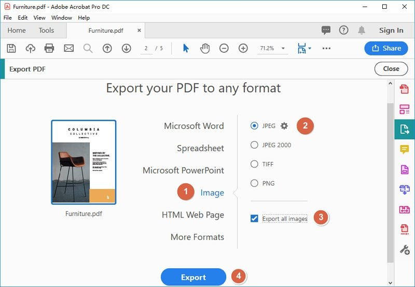Activate the Selection arrow tool
Screen dimensions: 415x287
pos(186,48)
